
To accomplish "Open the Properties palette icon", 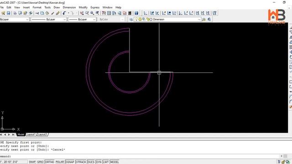I will [x=104, y=13].
